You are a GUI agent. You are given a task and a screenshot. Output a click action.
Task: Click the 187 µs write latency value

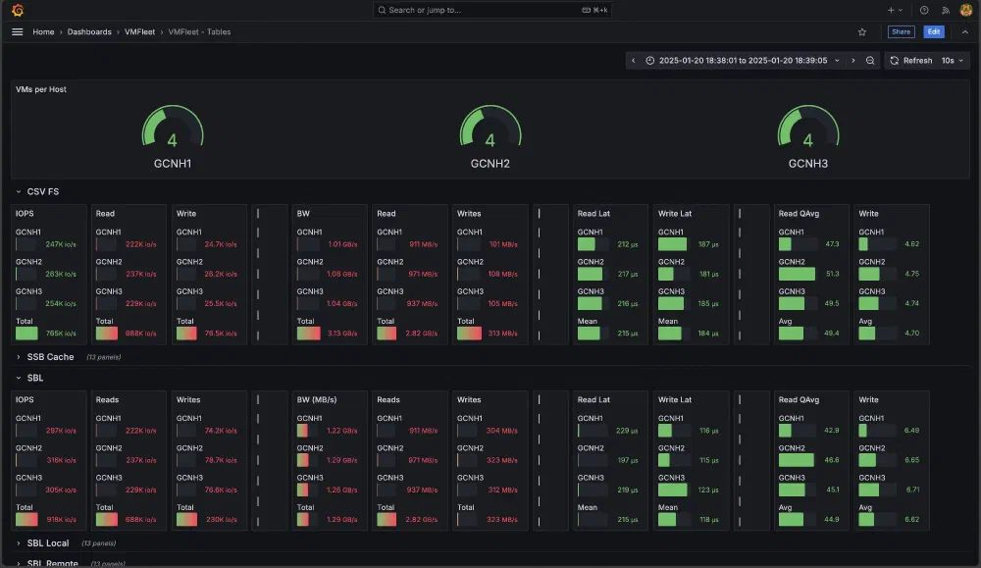[708, 244]
